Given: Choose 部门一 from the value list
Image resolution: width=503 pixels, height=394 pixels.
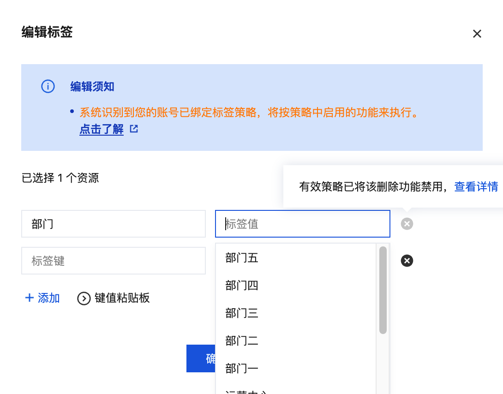Looking at the screenshot, I should pos(242,369).
